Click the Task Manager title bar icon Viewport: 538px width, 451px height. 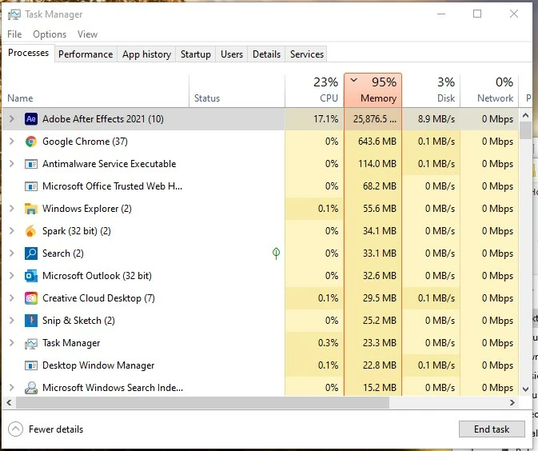point(14,14)
